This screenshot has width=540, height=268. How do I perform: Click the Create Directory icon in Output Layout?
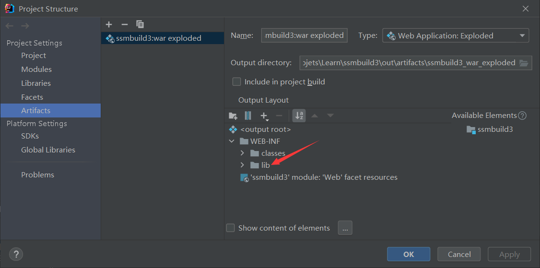[233, 116]
